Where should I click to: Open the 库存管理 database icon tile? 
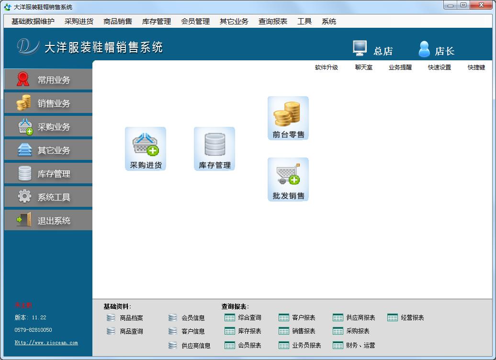click(x=214, y=149)
